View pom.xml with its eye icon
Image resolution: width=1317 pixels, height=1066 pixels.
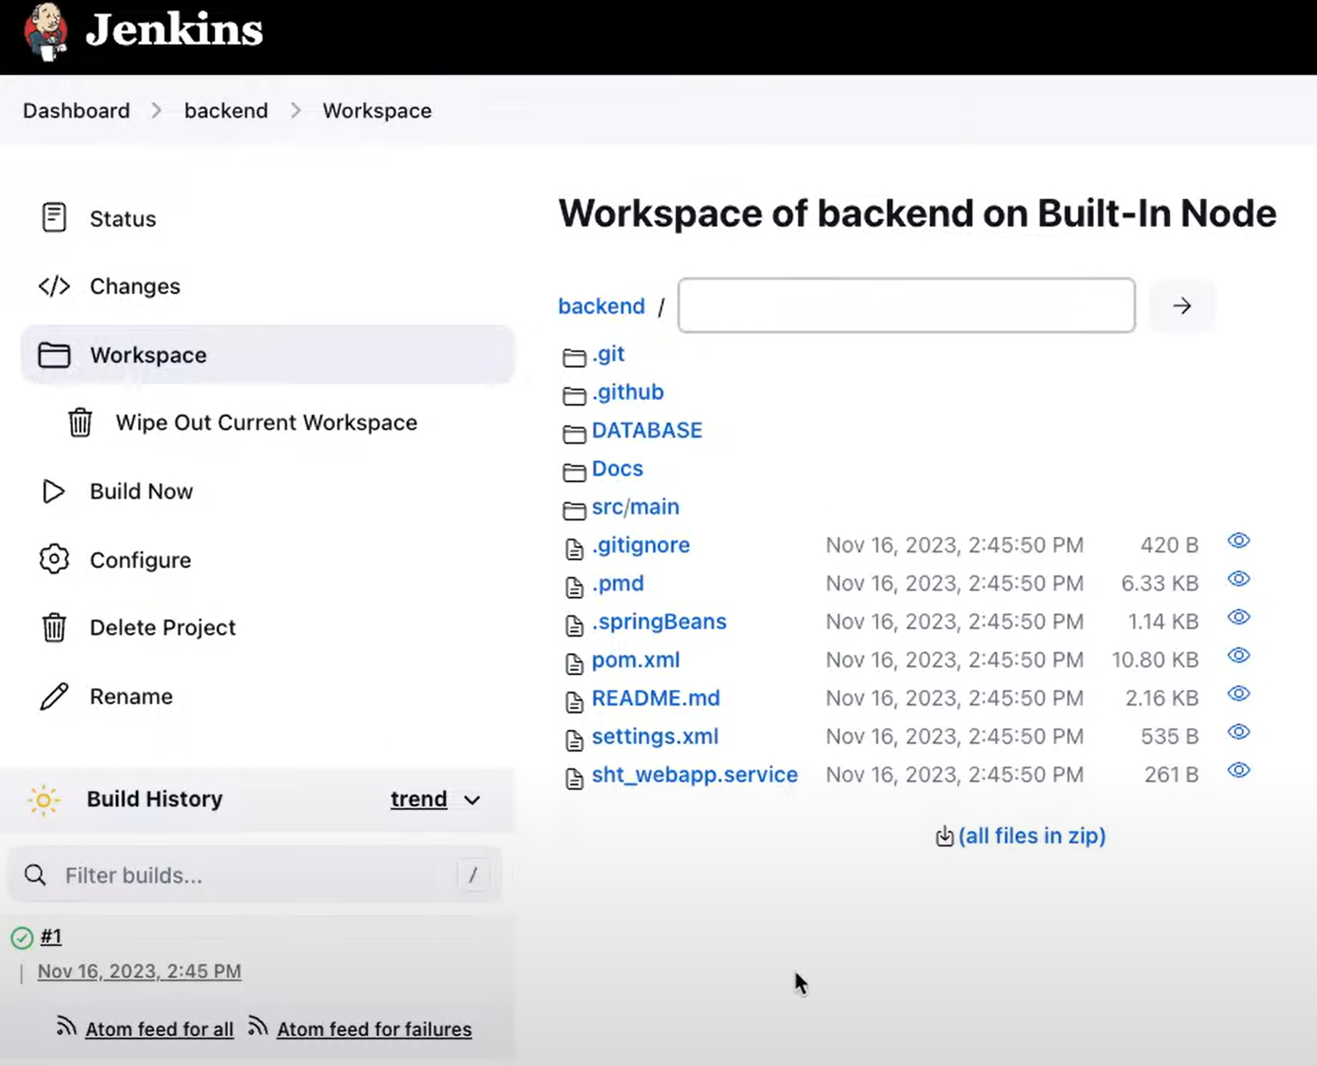[x=1239, y=656]
